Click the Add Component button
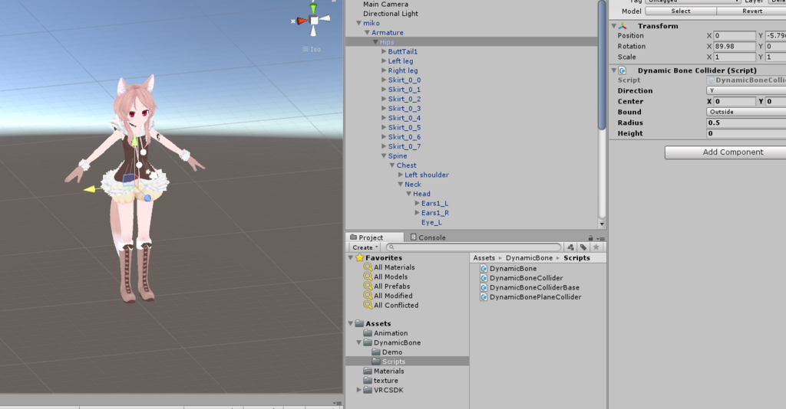The width and height of the screenshot is (786, 409). point(725,152)
